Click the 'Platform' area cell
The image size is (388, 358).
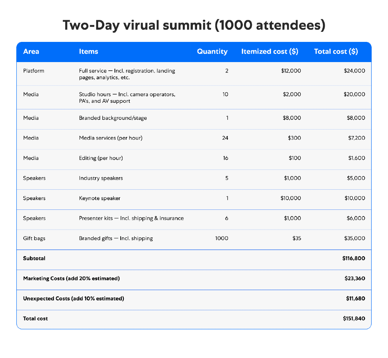coord(34,71)
